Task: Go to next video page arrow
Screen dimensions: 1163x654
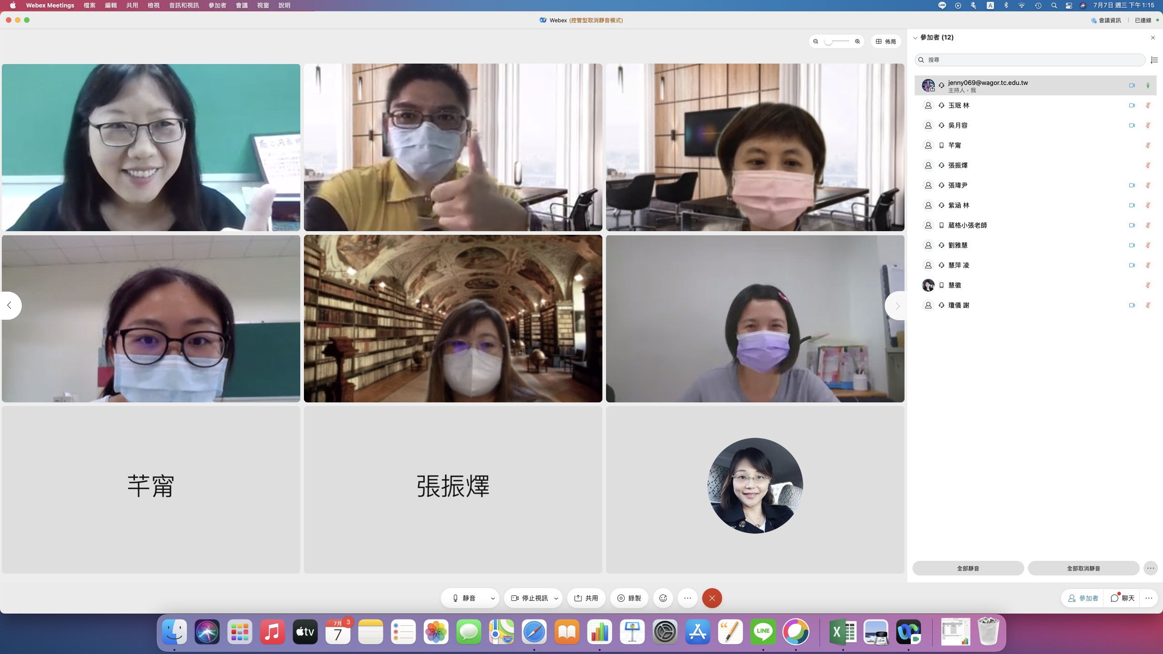Action: (x=897, y=306)
